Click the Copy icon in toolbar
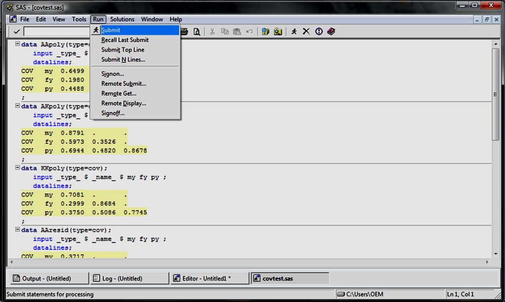 (x=225, y=32)
